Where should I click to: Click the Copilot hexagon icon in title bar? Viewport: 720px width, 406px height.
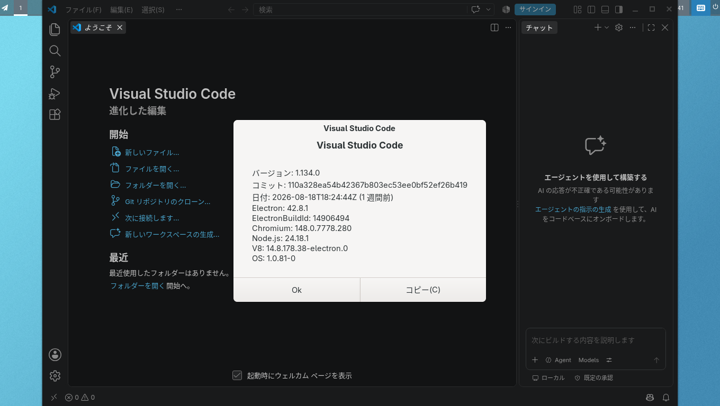point(506,10)
